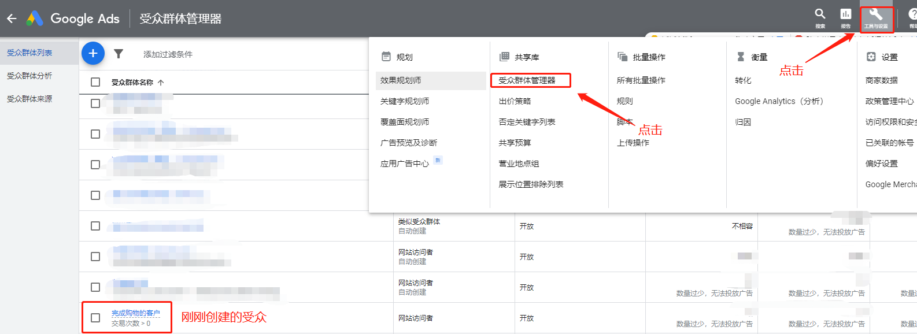The height and width of the screenshot is (334, 917).
Task: Click the 批量操作 bulk actions icon
Action: (x=623, y=57)
